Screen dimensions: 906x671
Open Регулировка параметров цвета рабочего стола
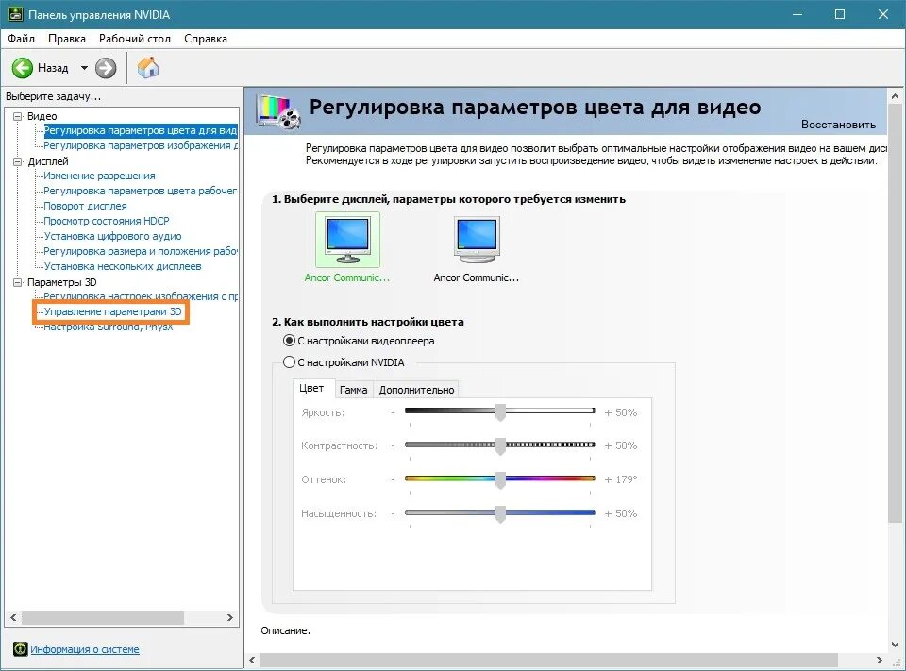(x=141, y=191)
